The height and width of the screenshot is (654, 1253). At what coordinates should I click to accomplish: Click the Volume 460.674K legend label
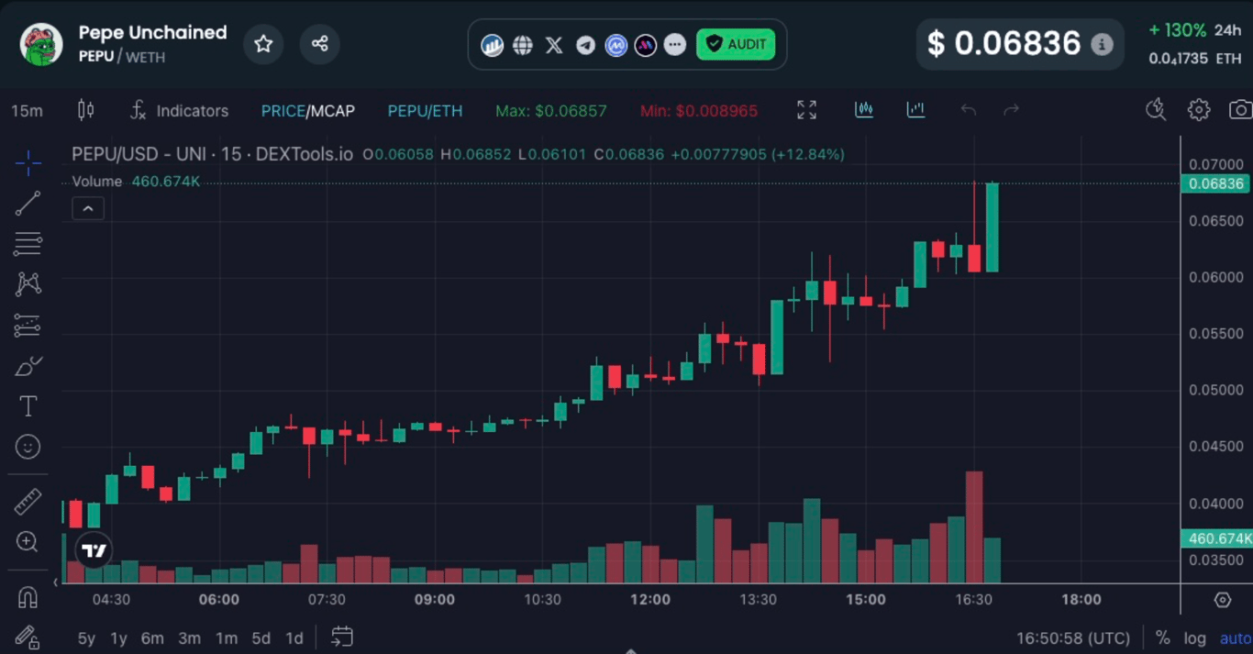pos(136,182)
